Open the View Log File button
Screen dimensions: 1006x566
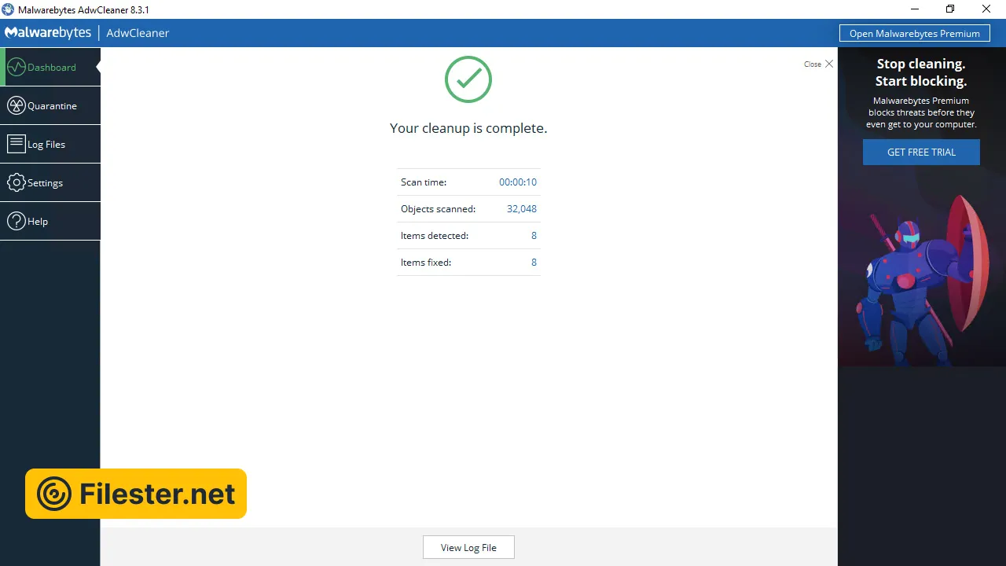tap(468, 548)
